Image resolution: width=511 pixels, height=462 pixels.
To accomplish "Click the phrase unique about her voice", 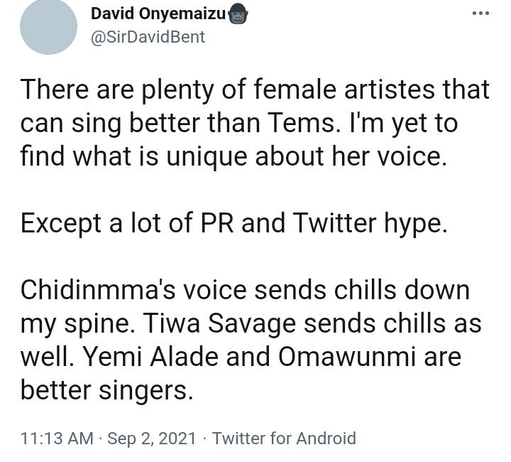I will pyautogui.click(x=307, y=156).
